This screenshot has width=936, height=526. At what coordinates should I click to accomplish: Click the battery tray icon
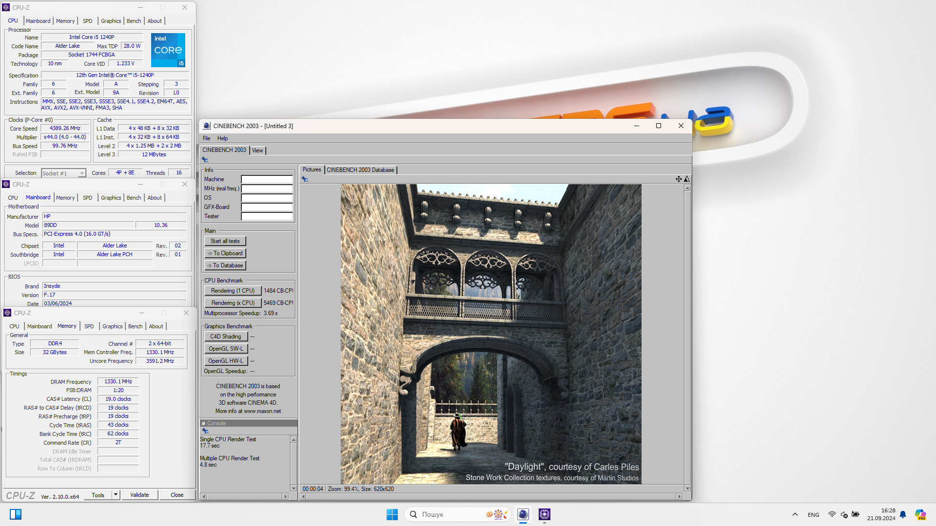[x=856, y=514]
